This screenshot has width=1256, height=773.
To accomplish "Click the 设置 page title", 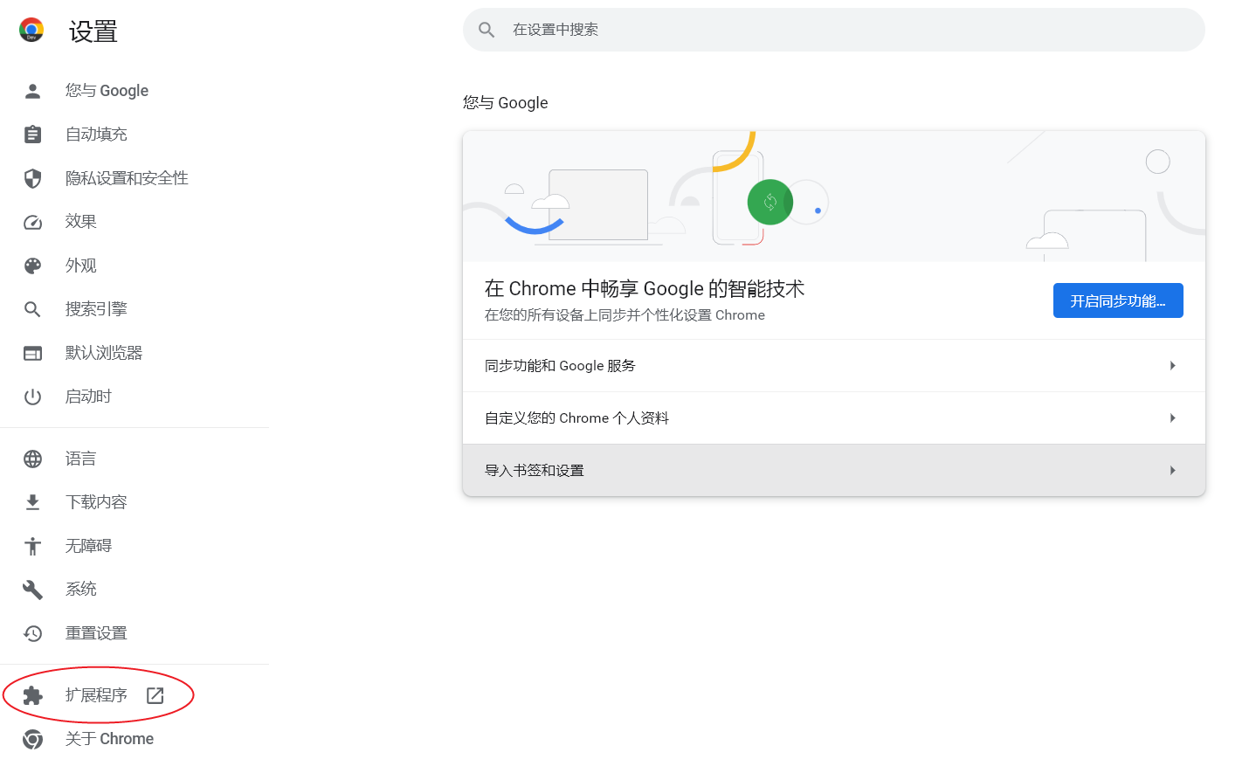I will pos(93,31).
